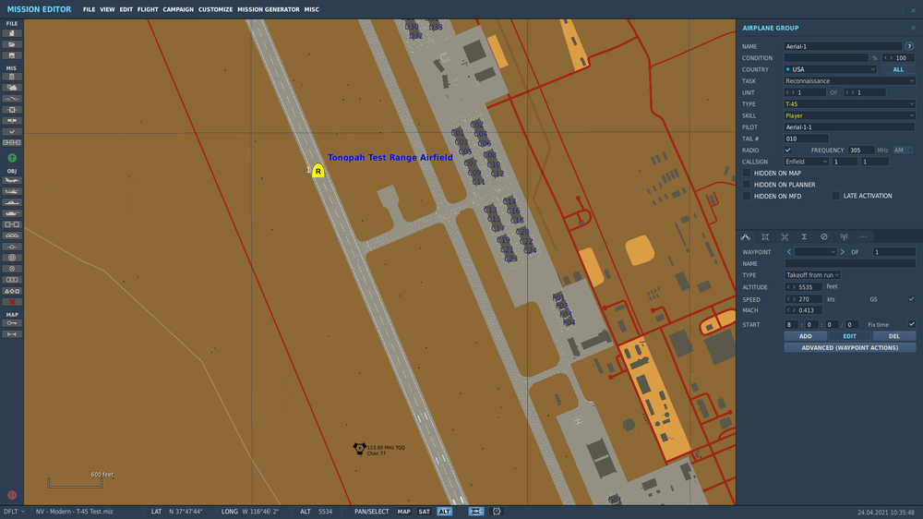Click the TAIL # field 010
923x519 pixels.
[x=806, y=139]
